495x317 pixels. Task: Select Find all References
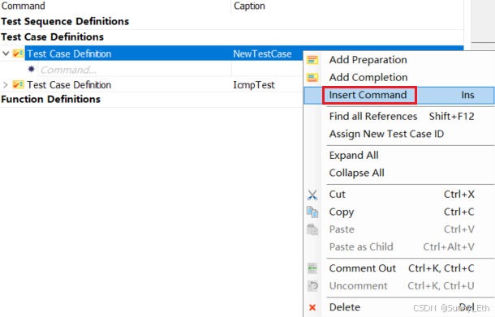click(x=399, y=116)
